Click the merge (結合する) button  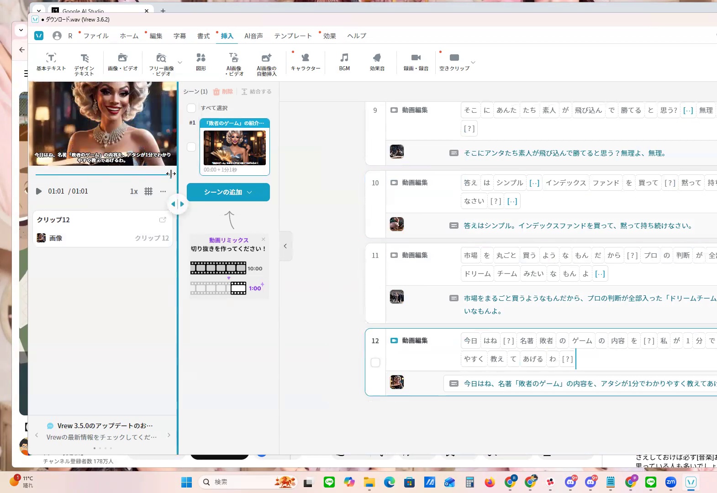pyautogui.click(x=256, y=91)
